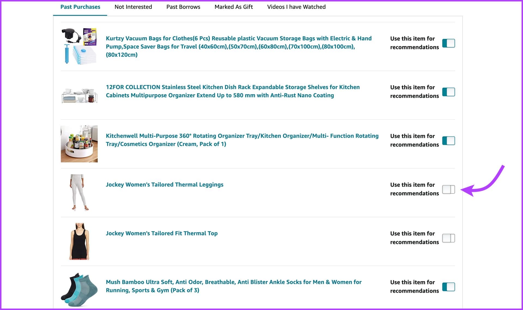Image resolution: width=523 pixels, height=310 pixels.
Task: Open Jockey Women's Tailored Fit Thermal Top link
Action: tap(162, 233)
